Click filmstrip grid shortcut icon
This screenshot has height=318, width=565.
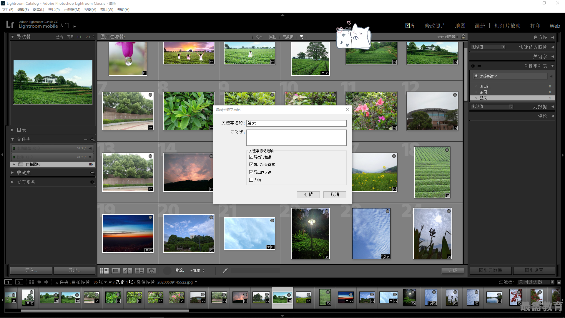32,282
